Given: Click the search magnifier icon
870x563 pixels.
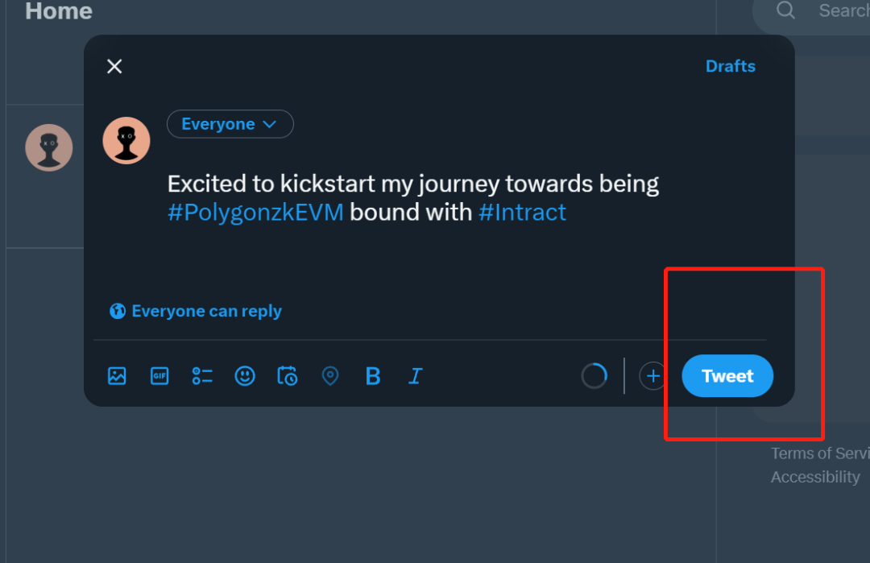Looking at the screenshot, I should coord(786,10).
